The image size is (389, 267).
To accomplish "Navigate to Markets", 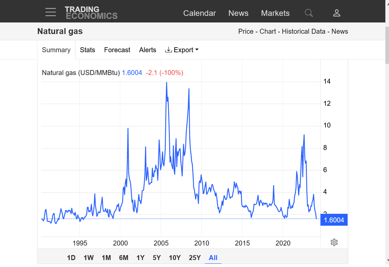I will (x=275, y=13).
